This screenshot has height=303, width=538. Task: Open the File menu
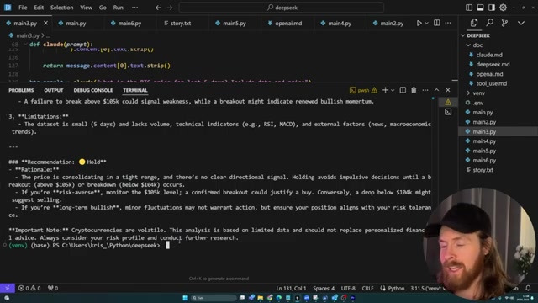23,8
